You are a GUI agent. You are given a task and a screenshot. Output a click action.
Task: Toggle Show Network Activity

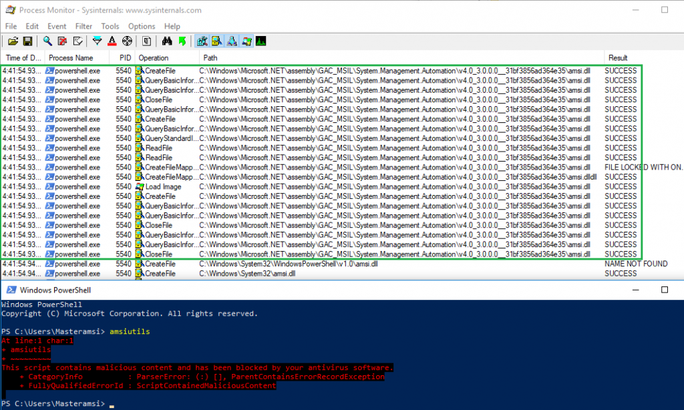[231, 41]
